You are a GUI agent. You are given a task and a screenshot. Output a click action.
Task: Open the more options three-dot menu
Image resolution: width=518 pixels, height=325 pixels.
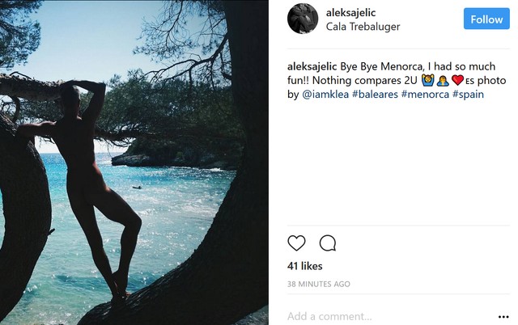(x=503, y=316)
